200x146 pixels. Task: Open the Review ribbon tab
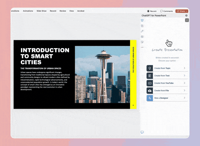click(63, 11)
